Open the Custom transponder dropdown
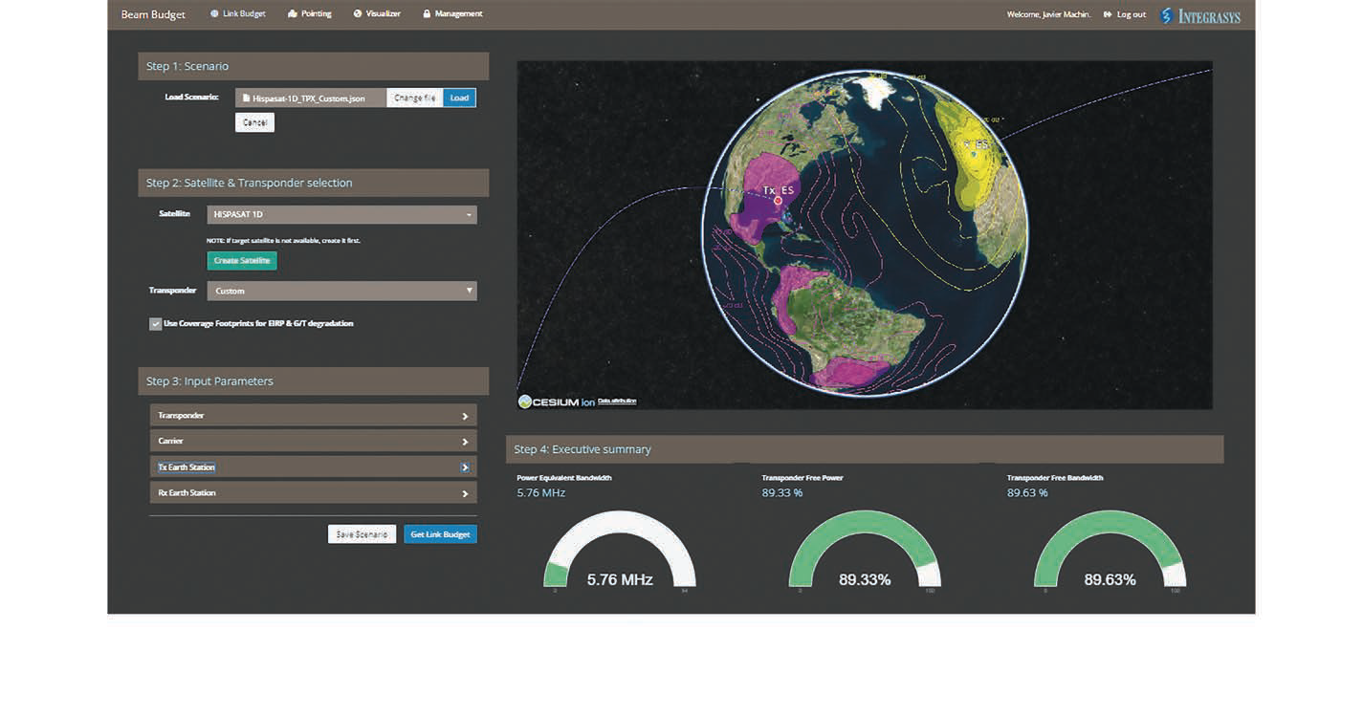The width and height of the screenshot is (1363, 717). (x=341, y=291)
